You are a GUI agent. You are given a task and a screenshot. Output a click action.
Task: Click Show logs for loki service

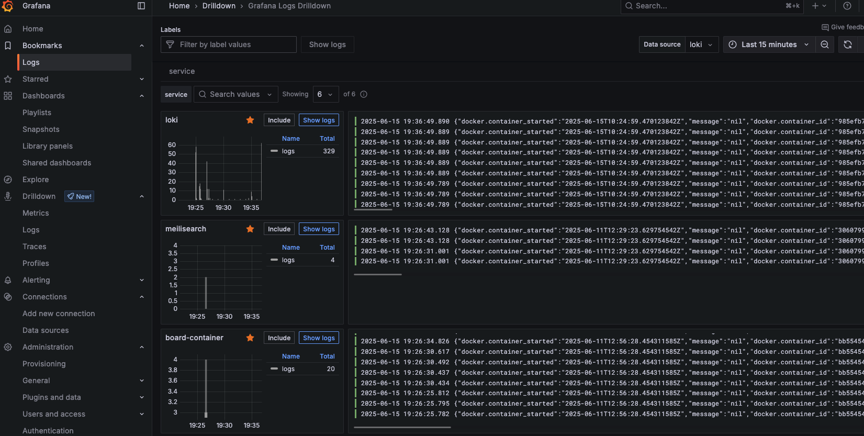click(x=319, y=120)
